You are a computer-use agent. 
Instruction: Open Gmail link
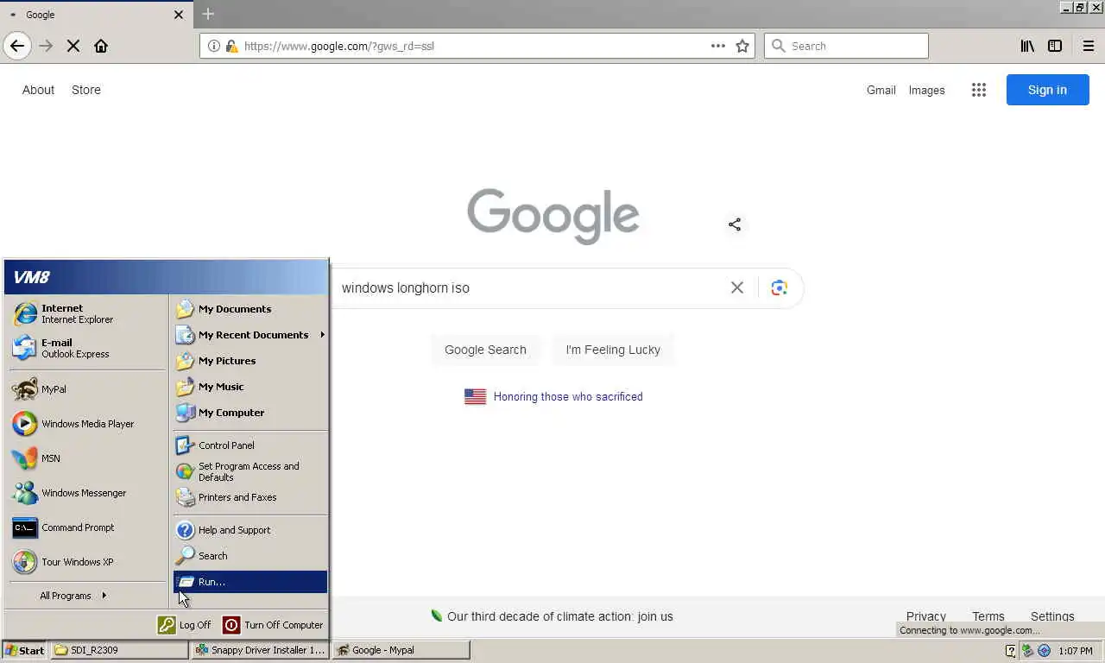pyautogui.click(x=881, y=90)
